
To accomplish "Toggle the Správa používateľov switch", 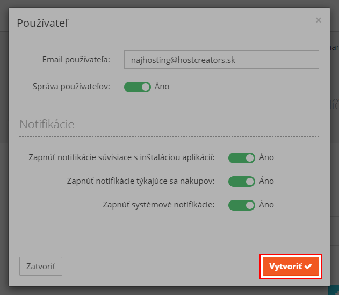I will pyautogui.click(x=138, y=87).
